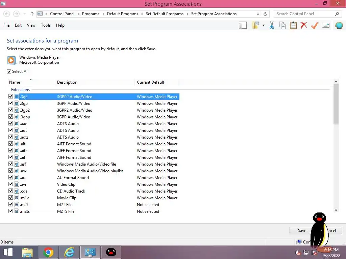Uncheck the Select All checkbox
The height and width of the screenshot is (259, 346).
point(9,71)
